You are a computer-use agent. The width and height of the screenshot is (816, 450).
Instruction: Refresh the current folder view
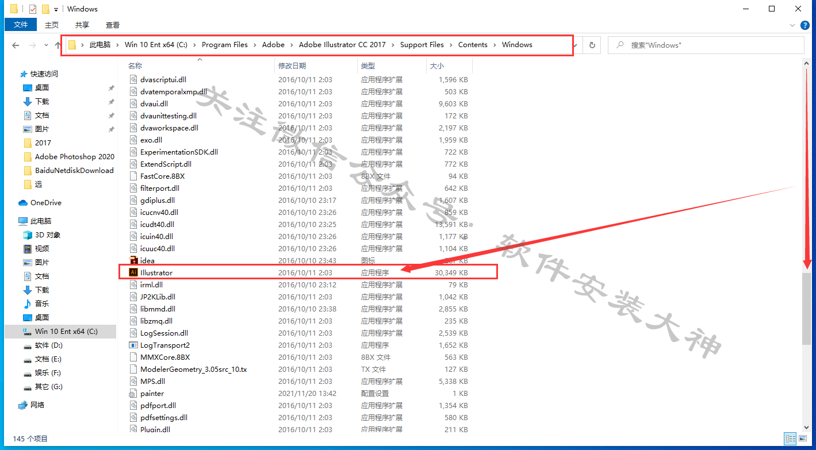(x=592, y=45)
